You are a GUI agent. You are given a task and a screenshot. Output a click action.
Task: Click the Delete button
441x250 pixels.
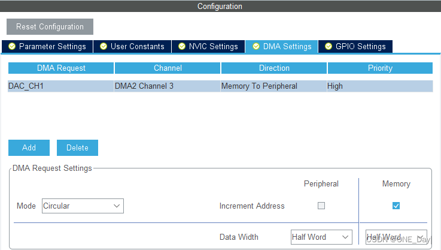[77, 147]
